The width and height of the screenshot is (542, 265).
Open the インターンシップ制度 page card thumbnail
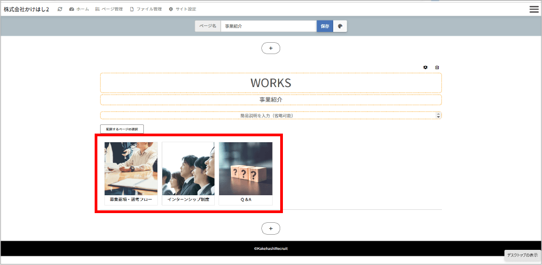[188, 169]
